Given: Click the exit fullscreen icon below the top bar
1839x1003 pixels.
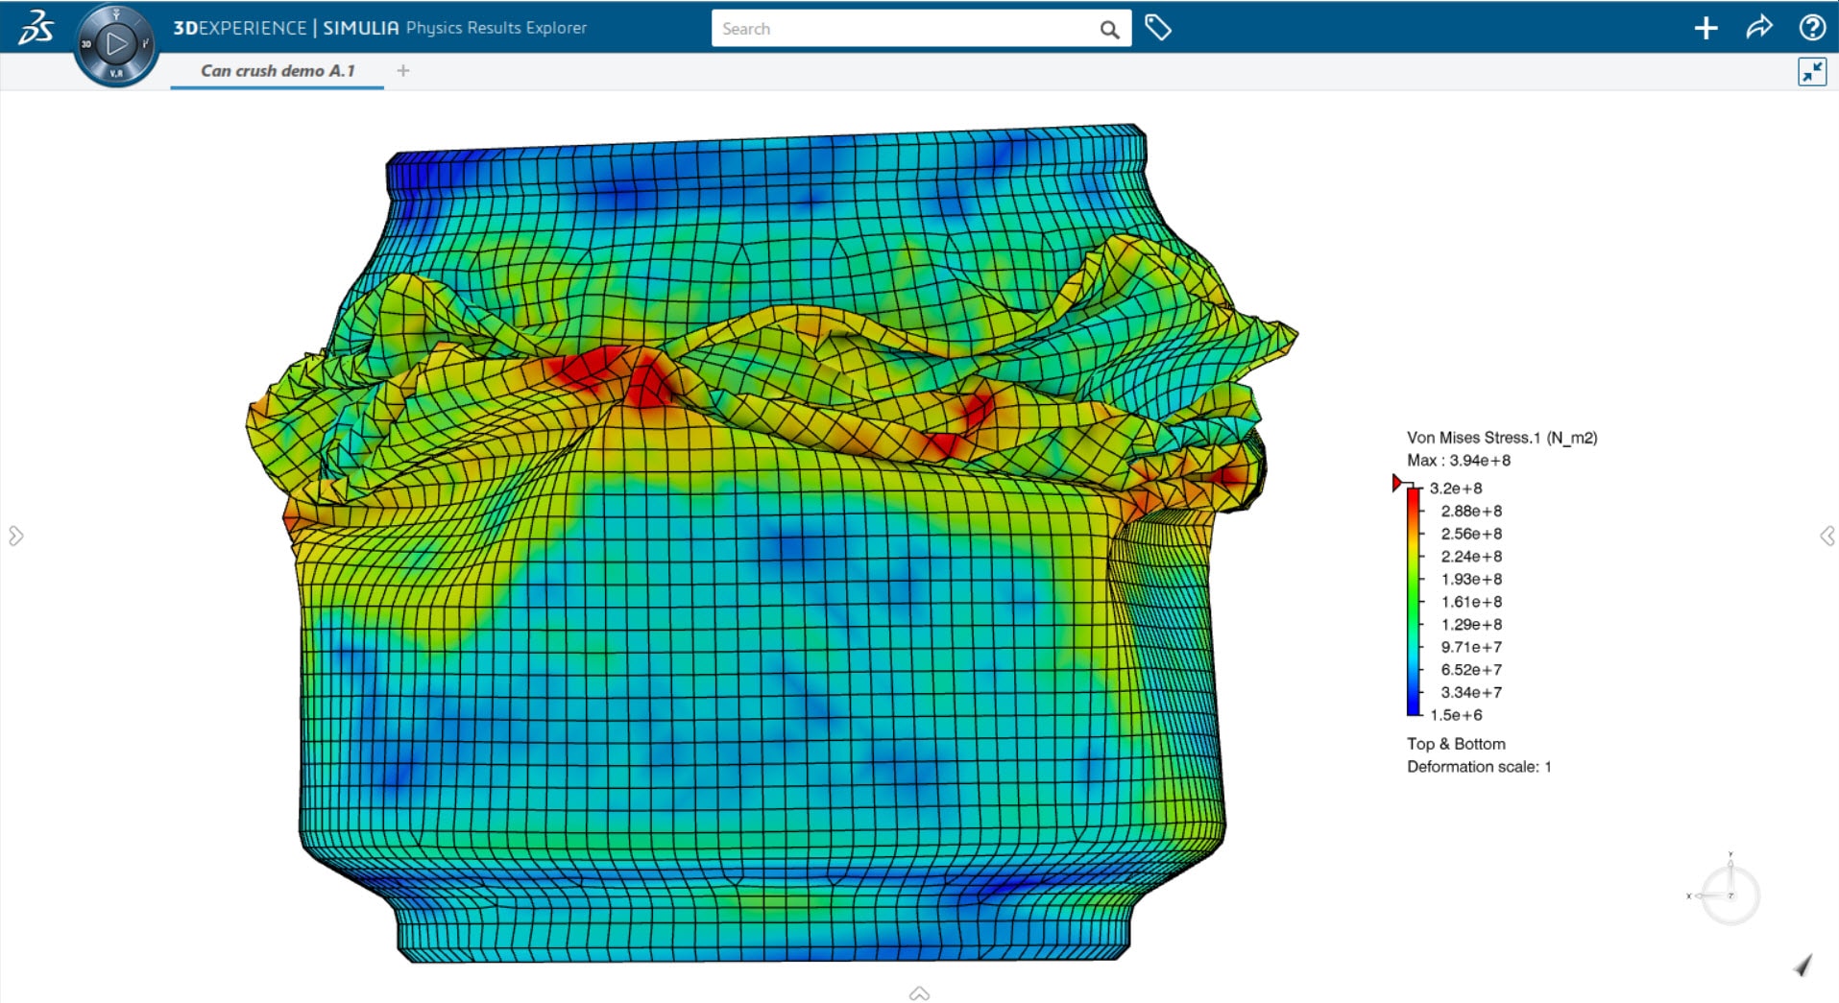Looking at the screenshot, I should click(x=1813, y=72).
